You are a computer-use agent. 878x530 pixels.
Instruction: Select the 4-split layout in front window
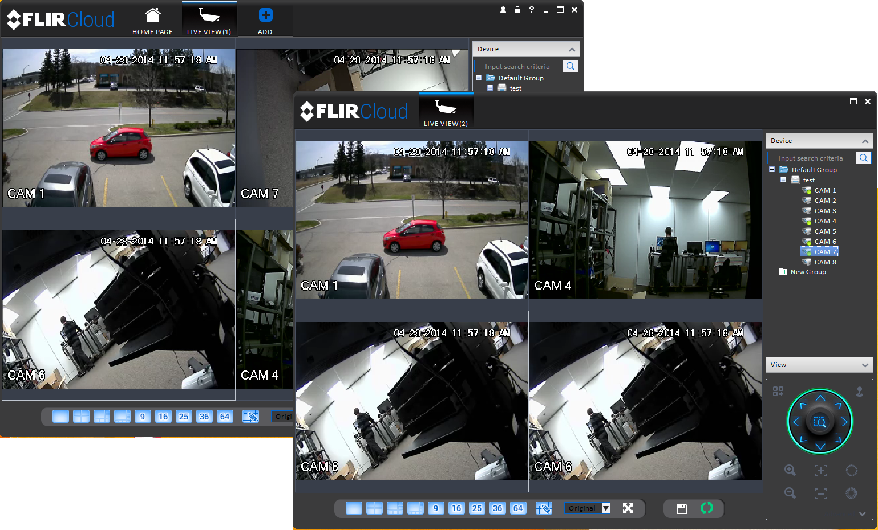click(374, 508)
